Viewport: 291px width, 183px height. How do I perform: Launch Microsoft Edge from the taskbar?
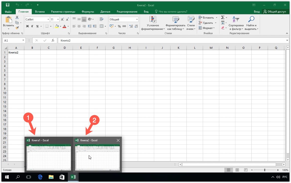point(40,177)
